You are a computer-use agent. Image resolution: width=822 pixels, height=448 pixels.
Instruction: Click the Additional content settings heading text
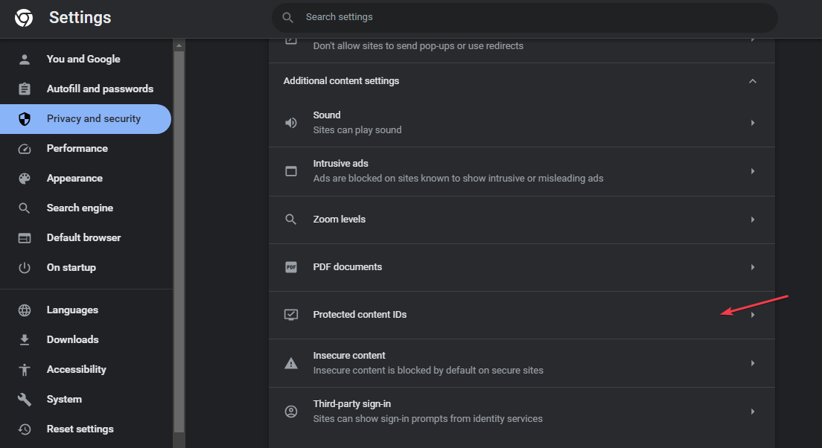coord(341,81)
